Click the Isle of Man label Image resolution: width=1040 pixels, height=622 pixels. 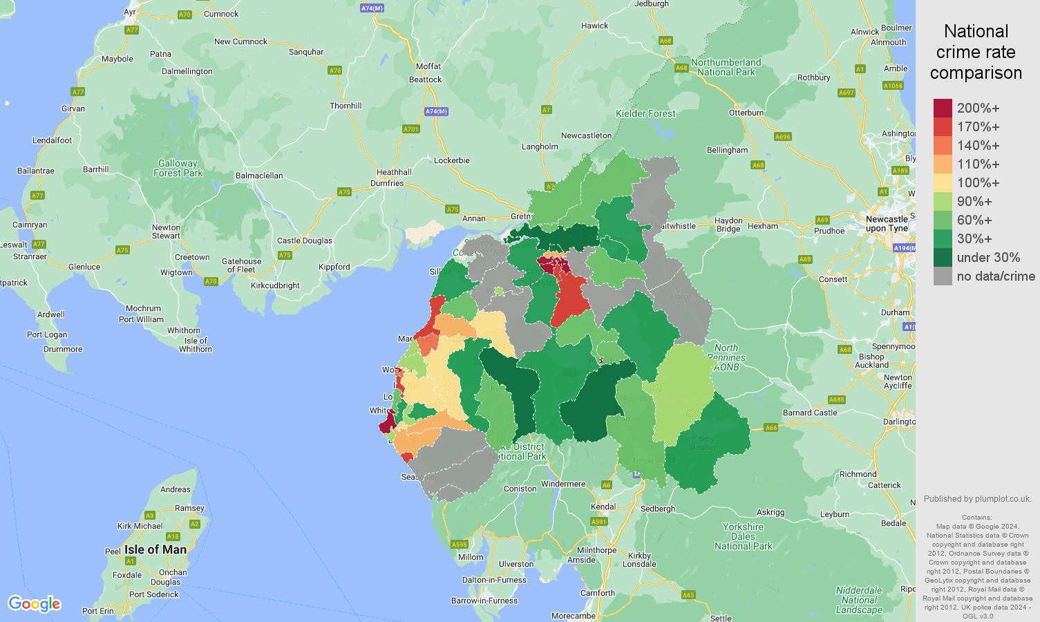pyautogui.click(x=155, y=549)
